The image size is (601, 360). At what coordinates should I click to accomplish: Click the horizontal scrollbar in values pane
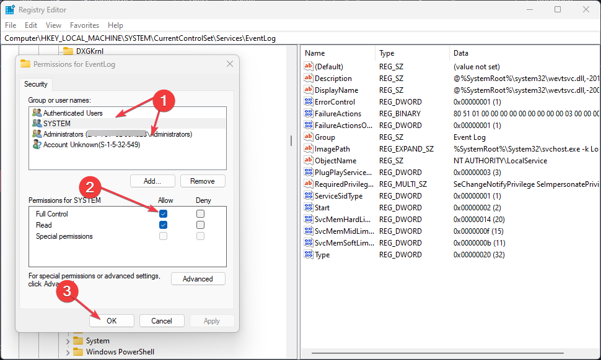tap(437, 353)
